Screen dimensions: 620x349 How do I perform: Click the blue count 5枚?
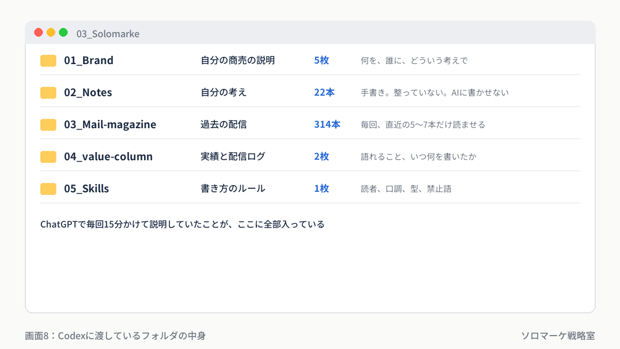point(321,60)
